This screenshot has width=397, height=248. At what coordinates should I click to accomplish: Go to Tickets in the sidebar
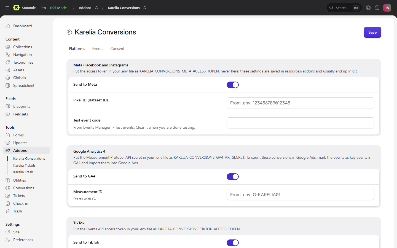pos(19,196)
